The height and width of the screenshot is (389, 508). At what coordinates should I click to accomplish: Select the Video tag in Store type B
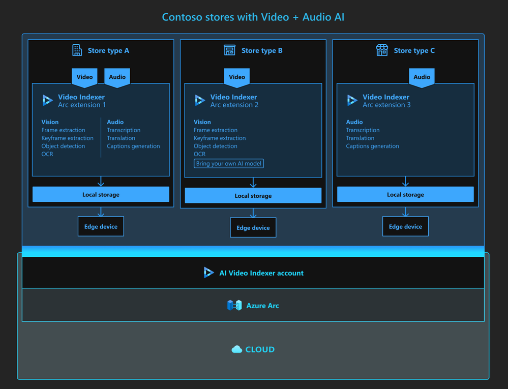237,77
